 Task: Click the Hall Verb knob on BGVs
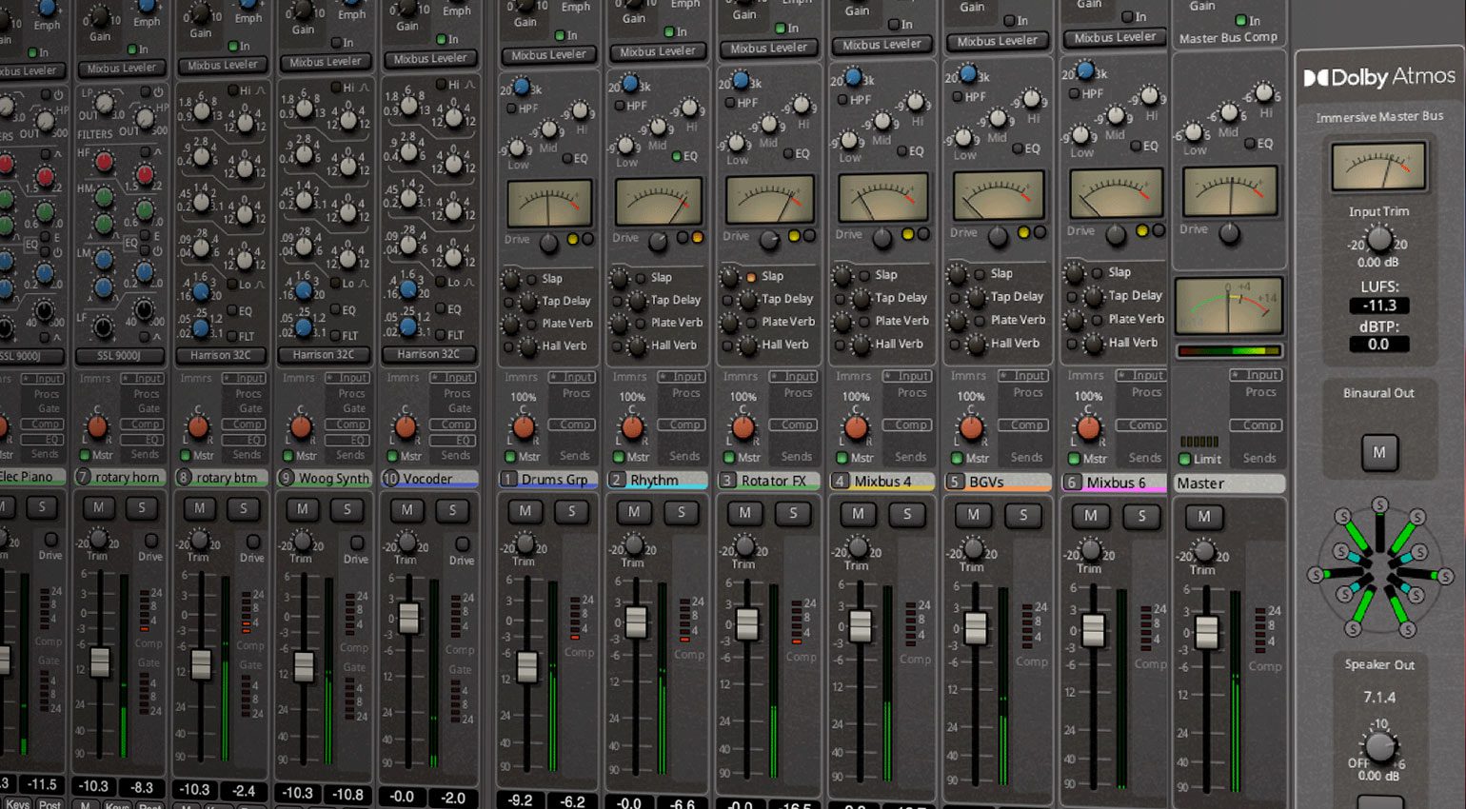pos(976,345)
